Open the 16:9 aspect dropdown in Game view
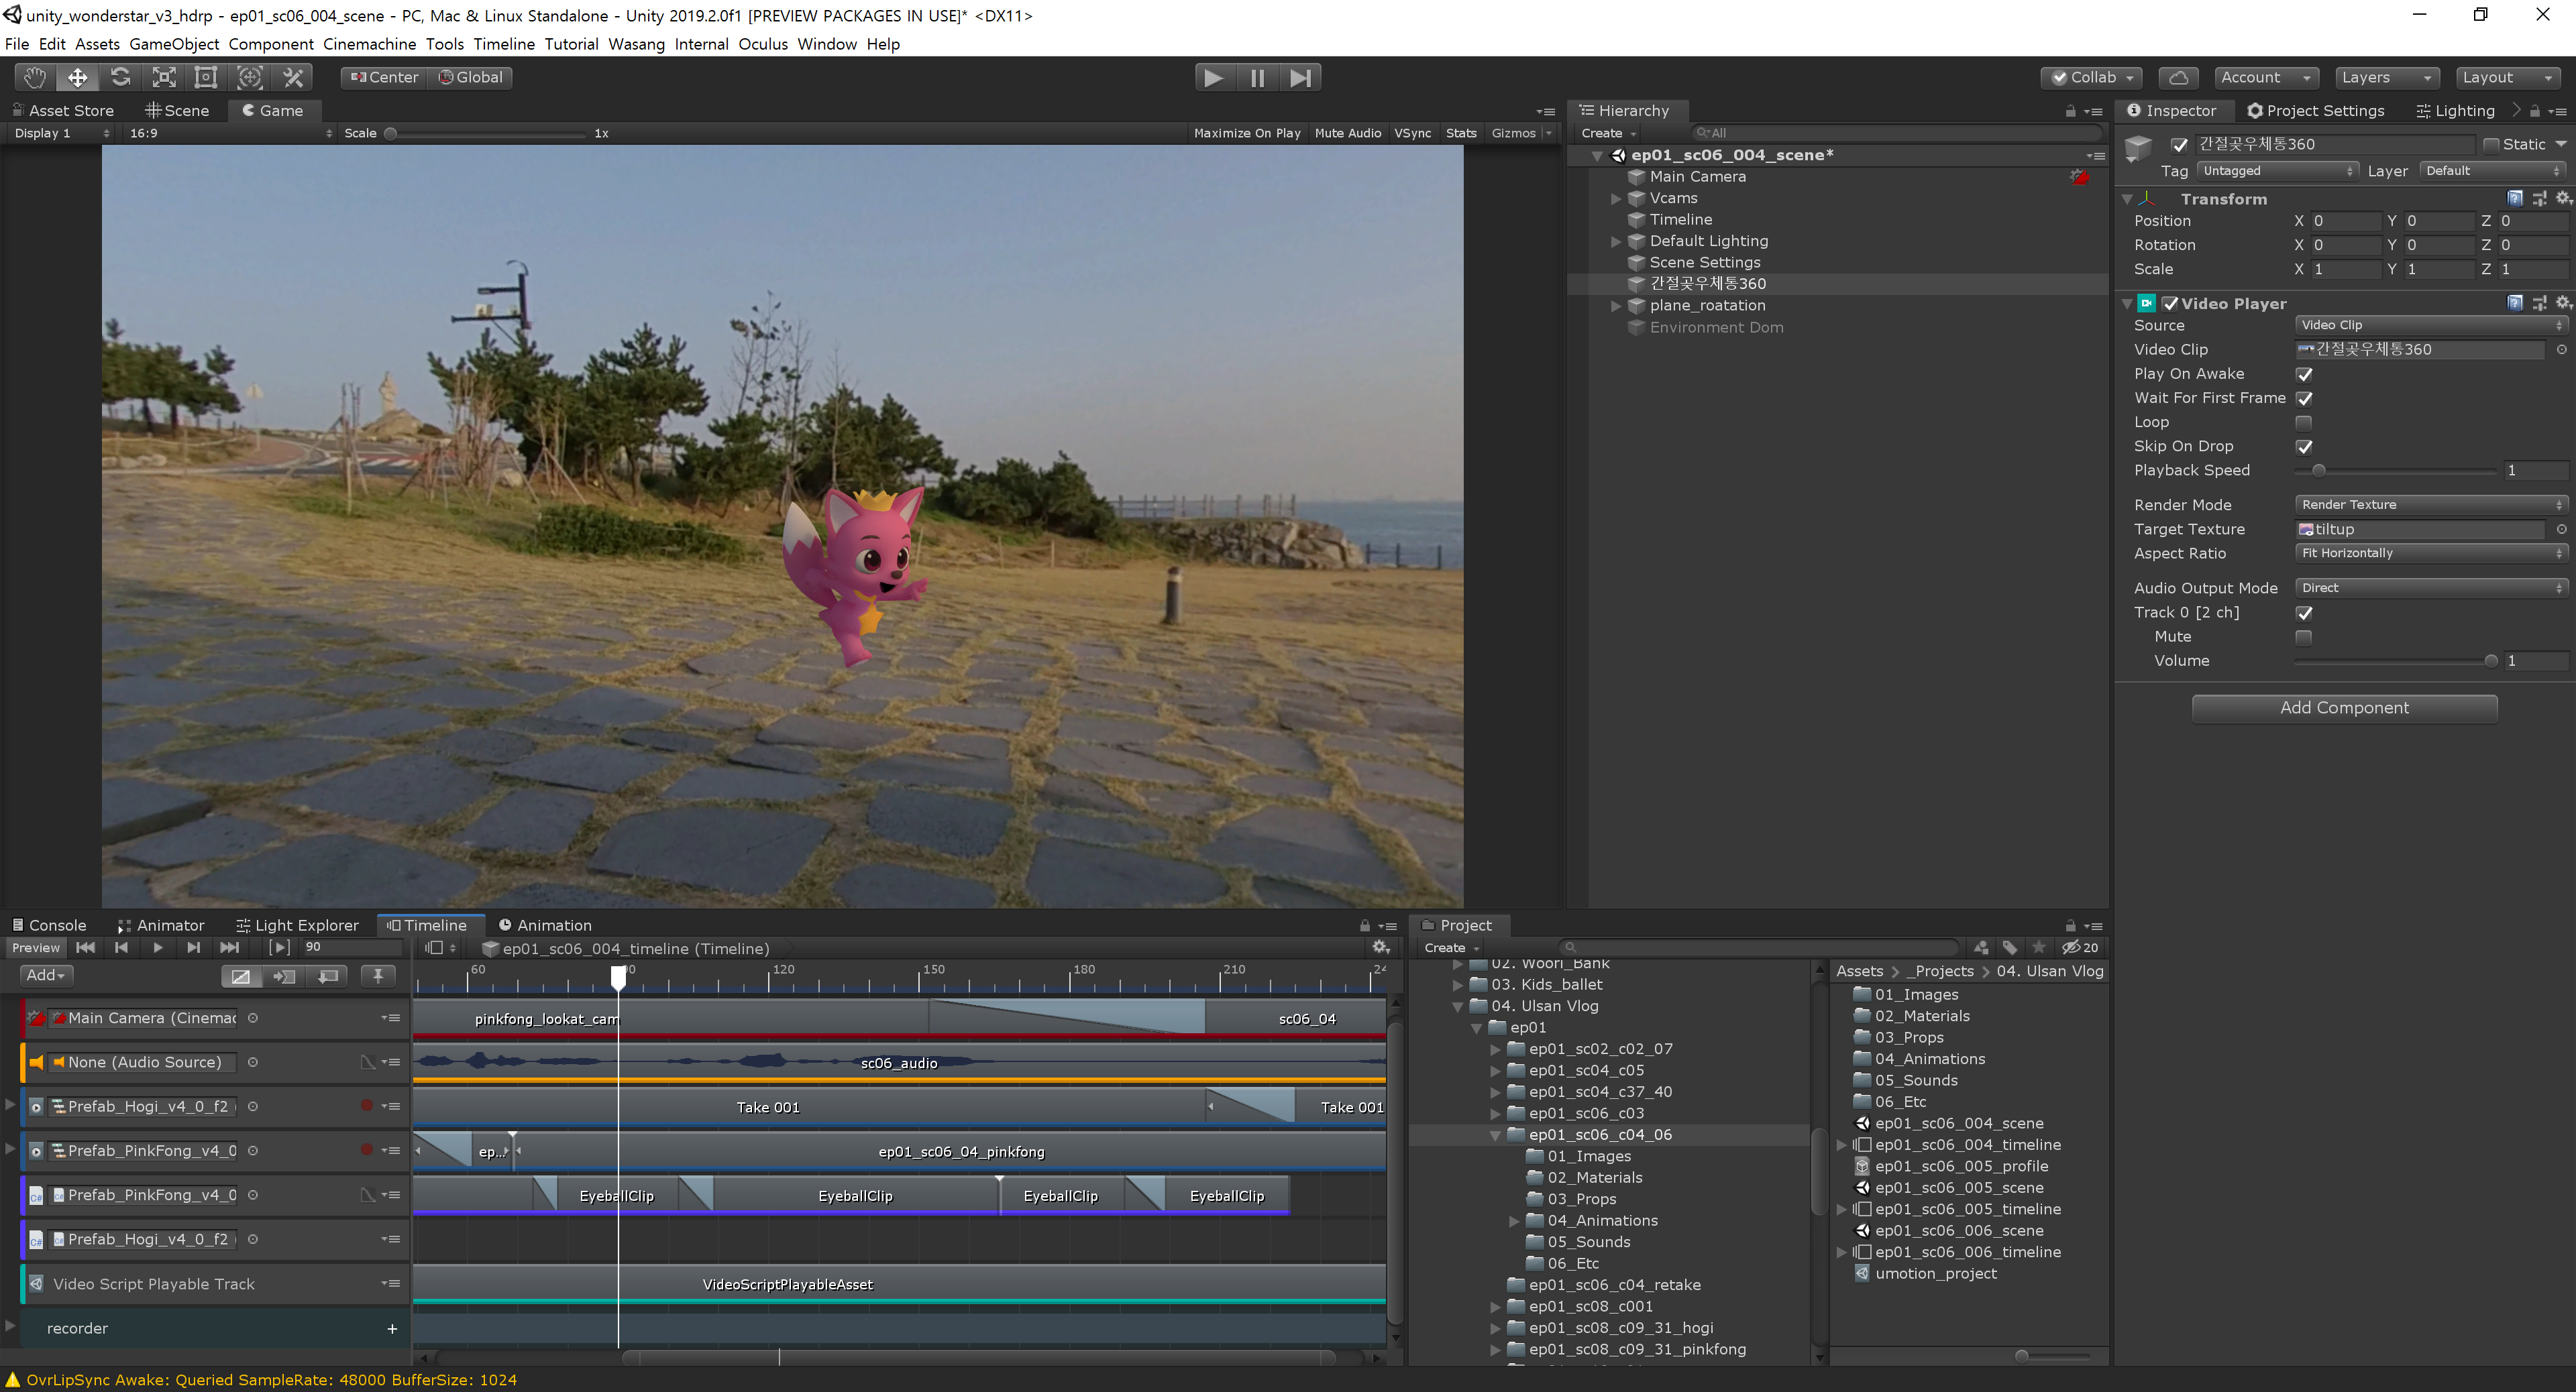The height and width of the screenshot is (1392, 2576). (231, 133)
